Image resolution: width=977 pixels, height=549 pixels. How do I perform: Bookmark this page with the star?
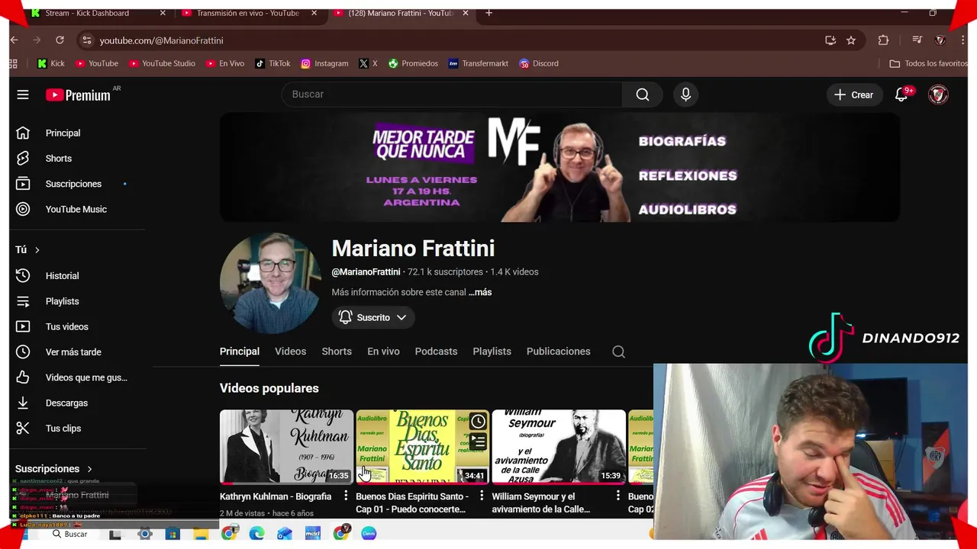click(851, 40)
